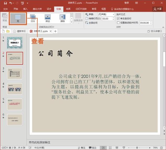Select slide 5 thumbnail
166x150 pixels.
15,104
